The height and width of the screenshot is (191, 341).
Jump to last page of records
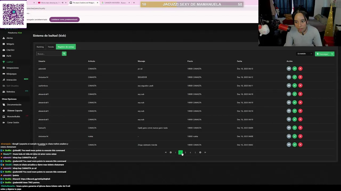(205, 152)
